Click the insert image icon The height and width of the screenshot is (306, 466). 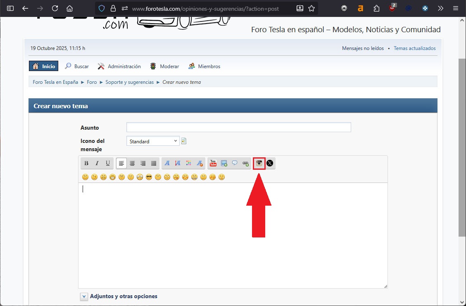point(224,163)
